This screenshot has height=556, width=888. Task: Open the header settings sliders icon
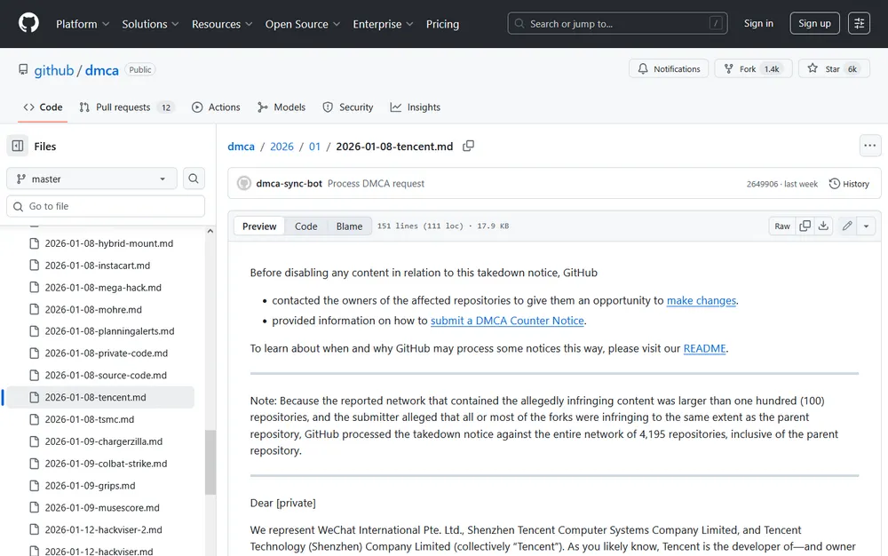tap(859, 23)
